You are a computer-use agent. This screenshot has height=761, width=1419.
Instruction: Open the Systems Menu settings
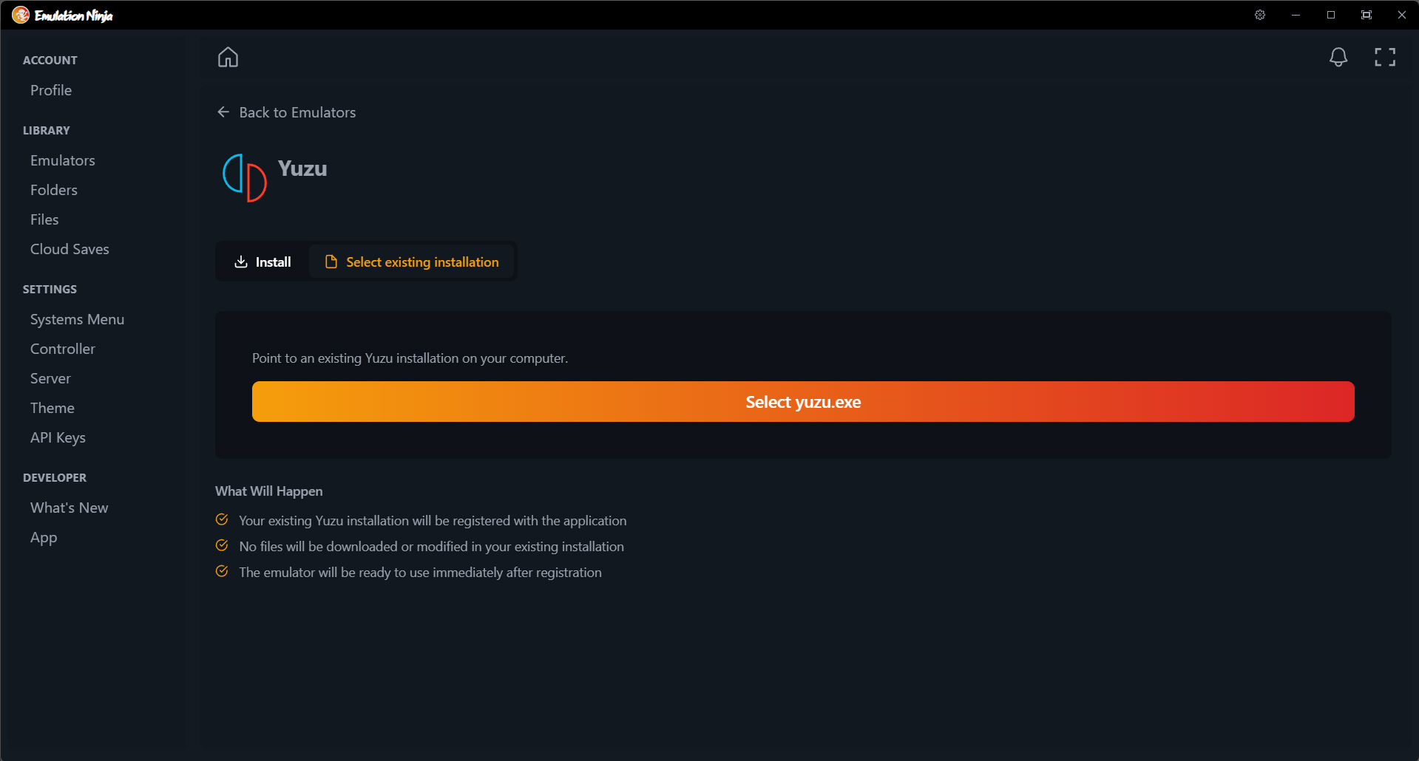click(x=77, y=319)
